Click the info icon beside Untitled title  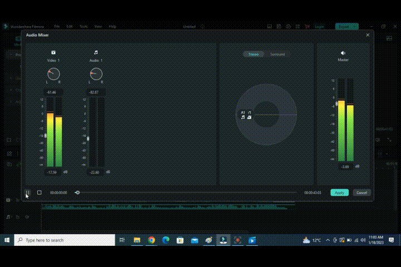pyautogui.click(x=202, y=26)
